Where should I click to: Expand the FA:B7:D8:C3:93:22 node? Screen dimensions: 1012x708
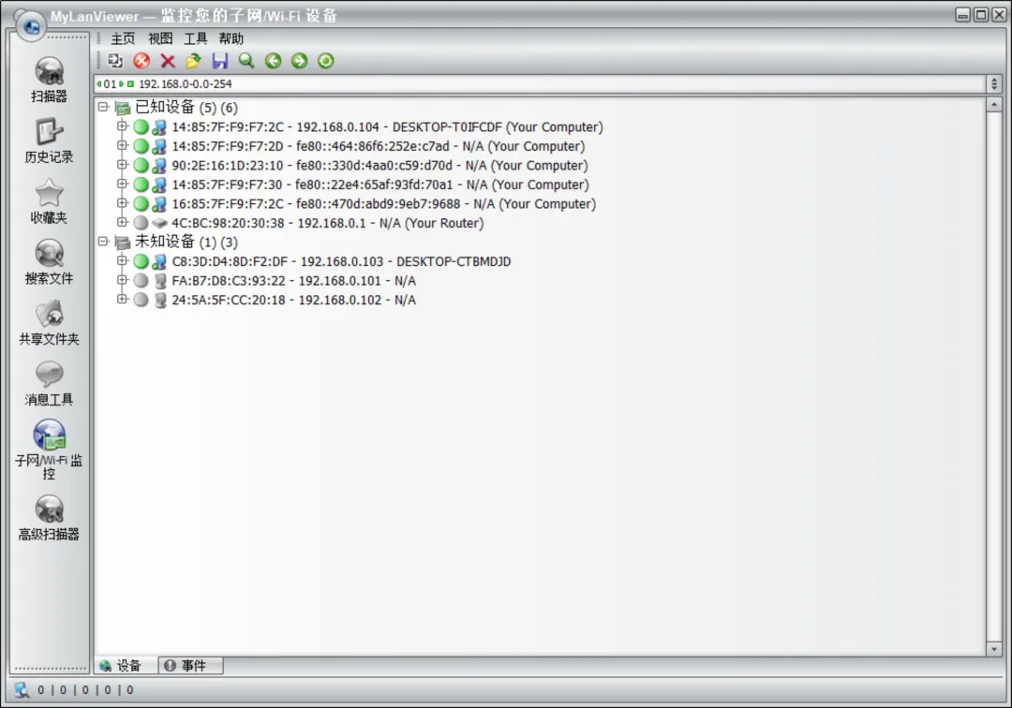tap(122, 281)
